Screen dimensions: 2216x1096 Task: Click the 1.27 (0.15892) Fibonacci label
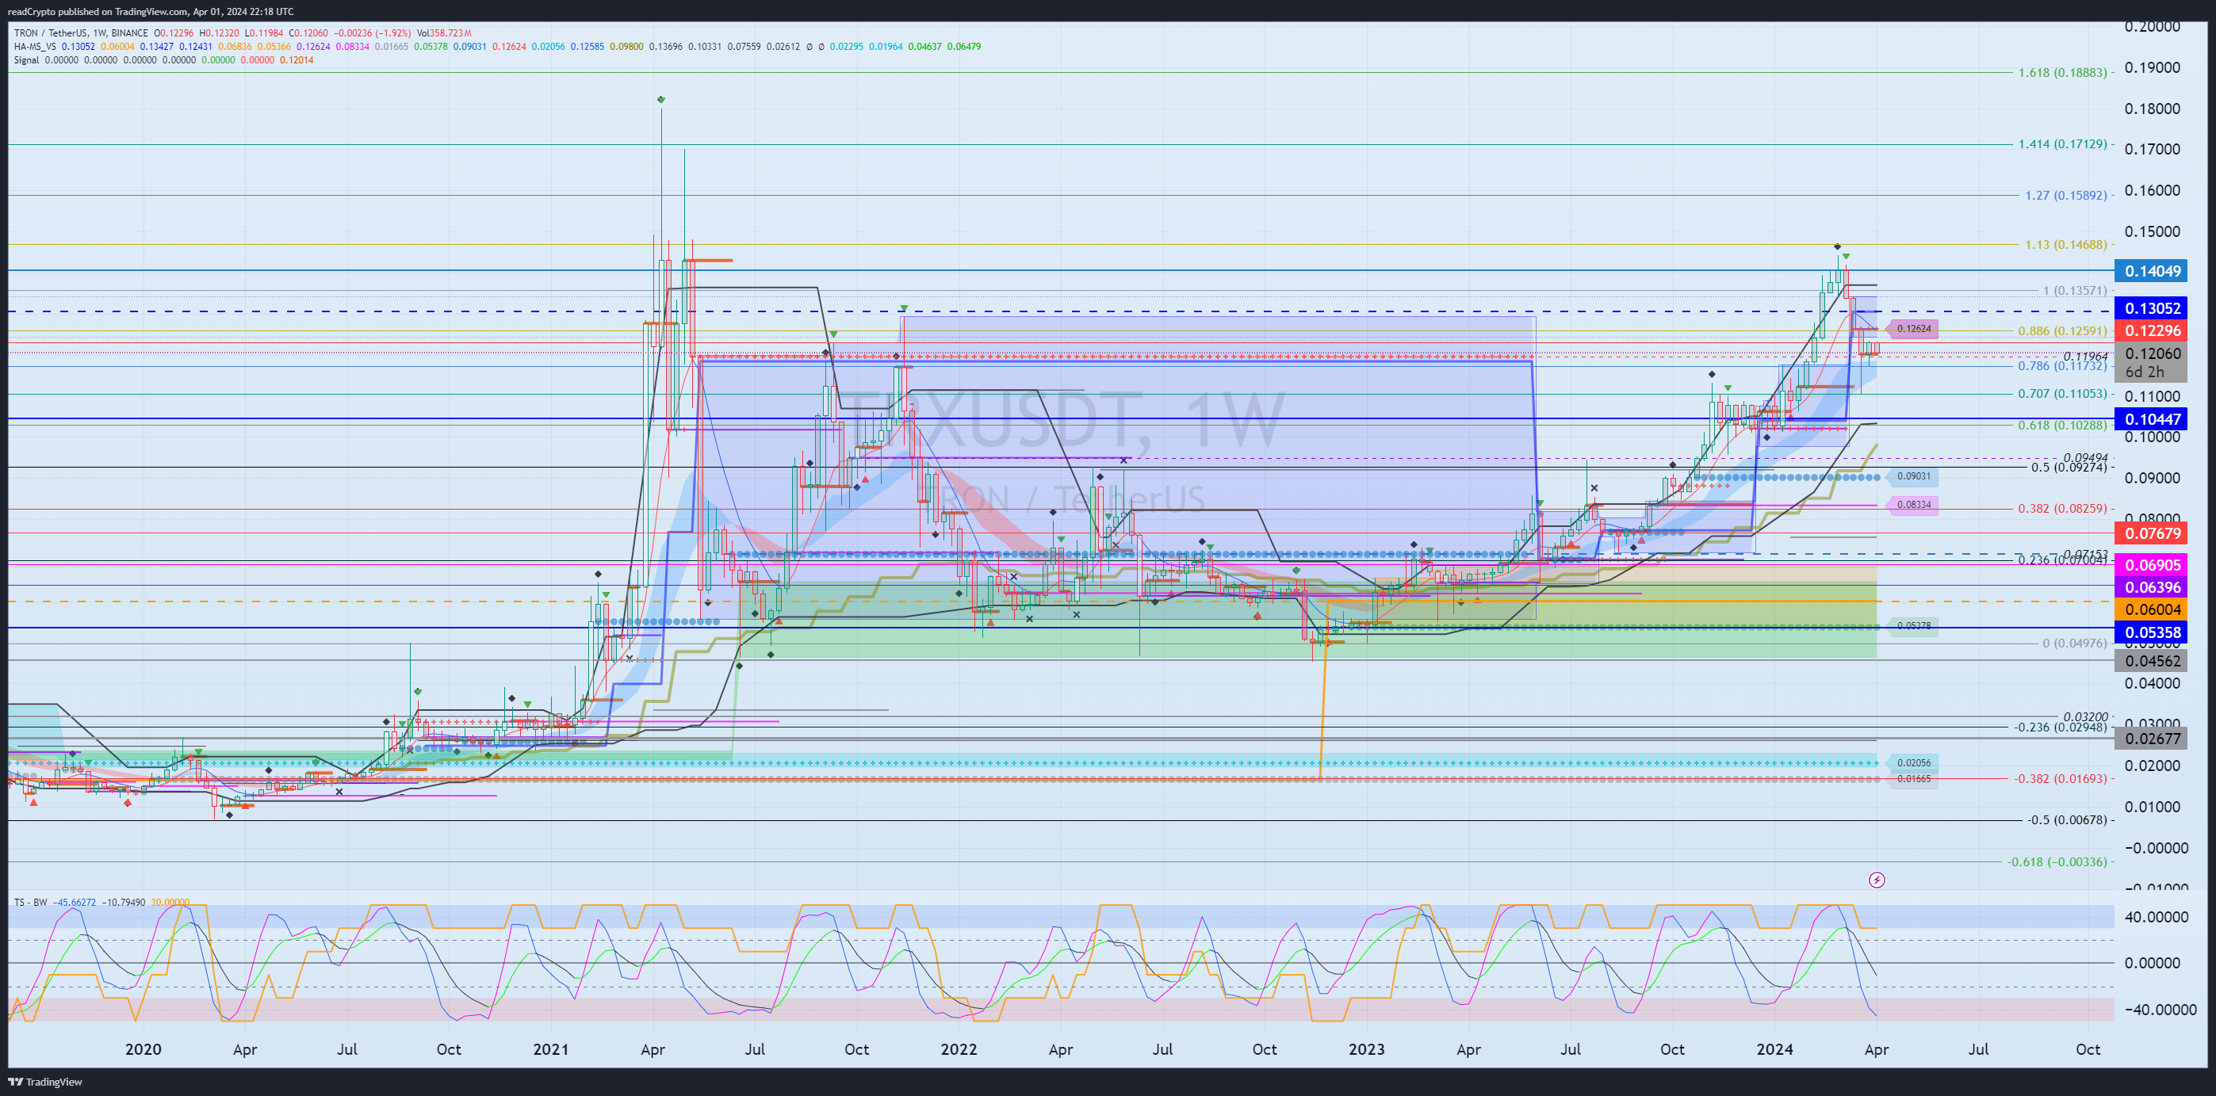(2065, 195)
